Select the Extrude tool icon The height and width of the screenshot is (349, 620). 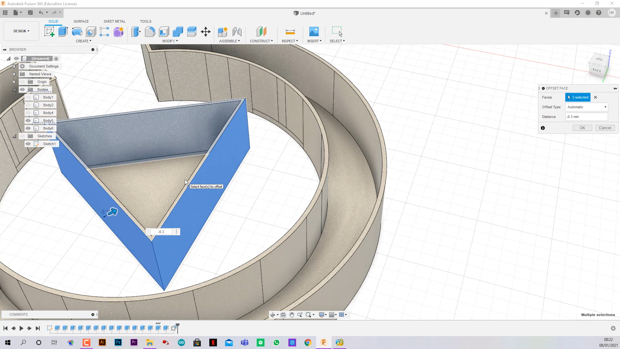(x=63, y=32)
